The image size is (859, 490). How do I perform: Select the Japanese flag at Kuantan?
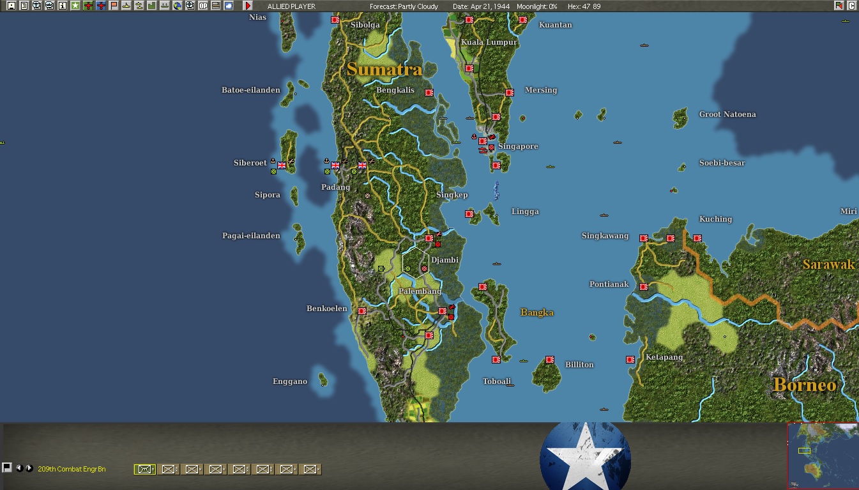coord(523,20)
